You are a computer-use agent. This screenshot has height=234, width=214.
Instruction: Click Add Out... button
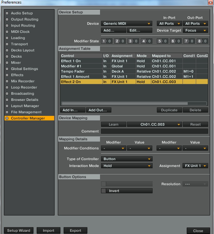(x=99, y=110)
